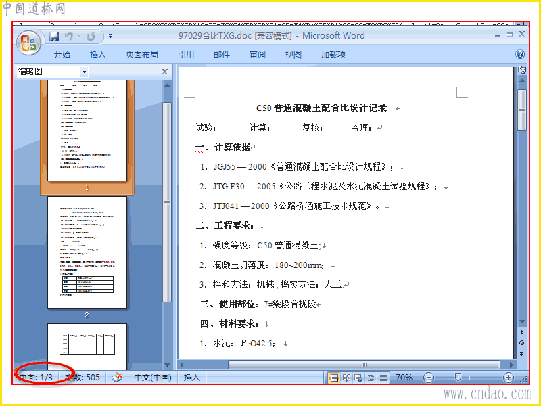541x406 pixels.
Task: Switch to Web Layout view icon
Action: pyautogui.click(x=358, y=378)
